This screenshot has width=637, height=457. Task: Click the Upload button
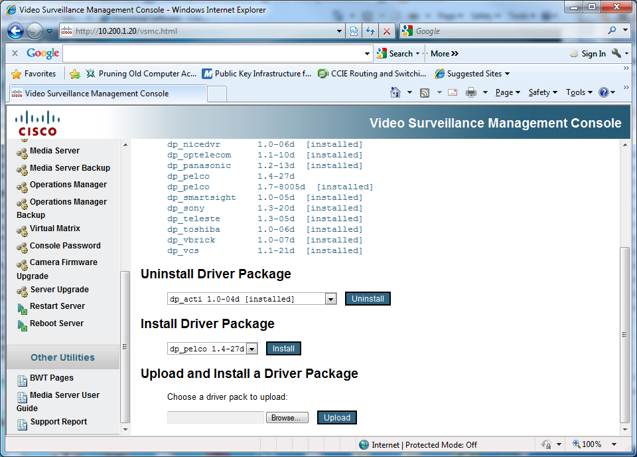(x=336, y=417)
